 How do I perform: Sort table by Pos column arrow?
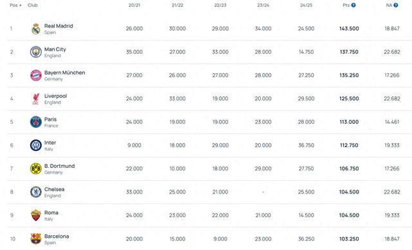(20, 5)
